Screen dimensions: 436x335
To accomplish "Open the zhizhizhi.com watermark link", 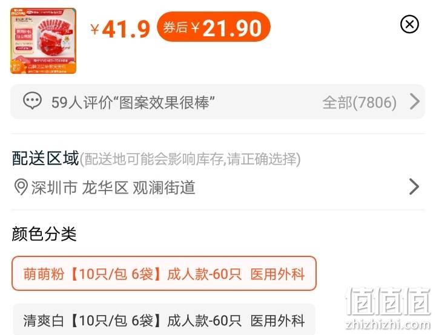I will tap(388, 325).
